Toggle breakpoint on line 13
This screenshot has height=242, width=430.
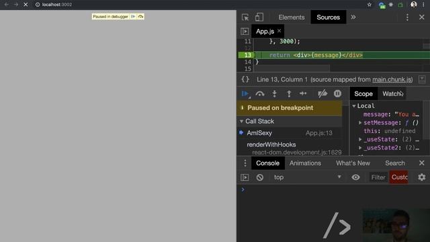click(248, 55)
